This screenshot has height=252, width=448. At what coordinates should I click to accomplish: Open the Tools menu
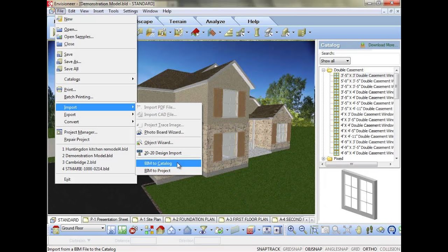pos(113,11)
